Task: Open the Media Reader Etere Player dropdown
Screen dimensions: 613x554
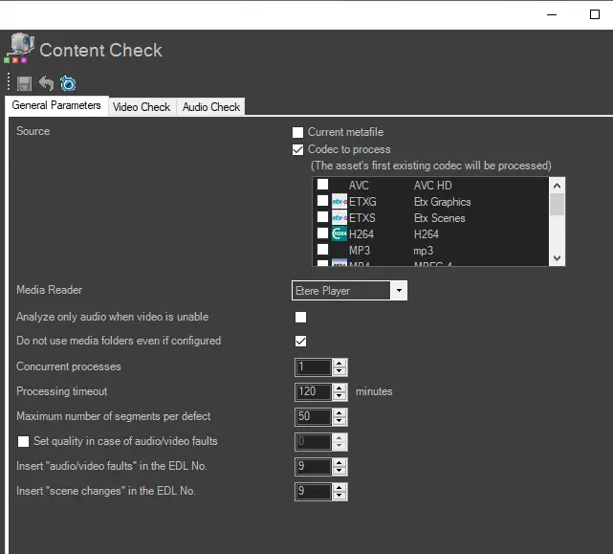Action: (399, 291)
